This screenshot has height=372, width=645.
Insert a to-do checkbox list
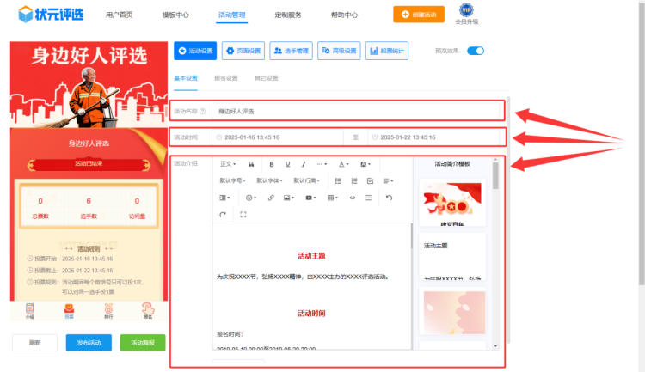(x=370, y=181)
